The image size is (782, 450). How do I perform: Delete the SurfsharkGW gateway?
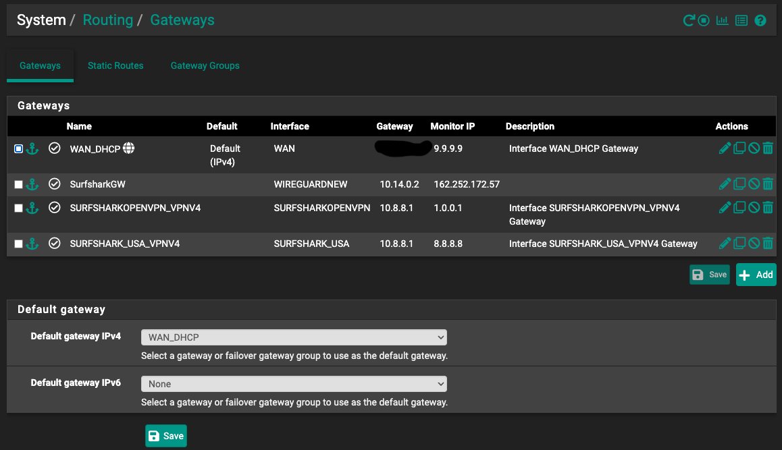(768, 184)
